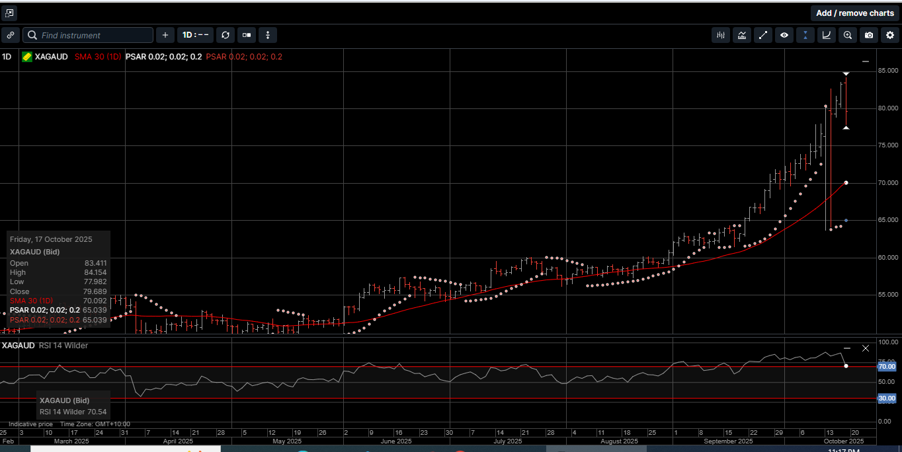Click the zoom magnifier icon

[x=847, y=36]
